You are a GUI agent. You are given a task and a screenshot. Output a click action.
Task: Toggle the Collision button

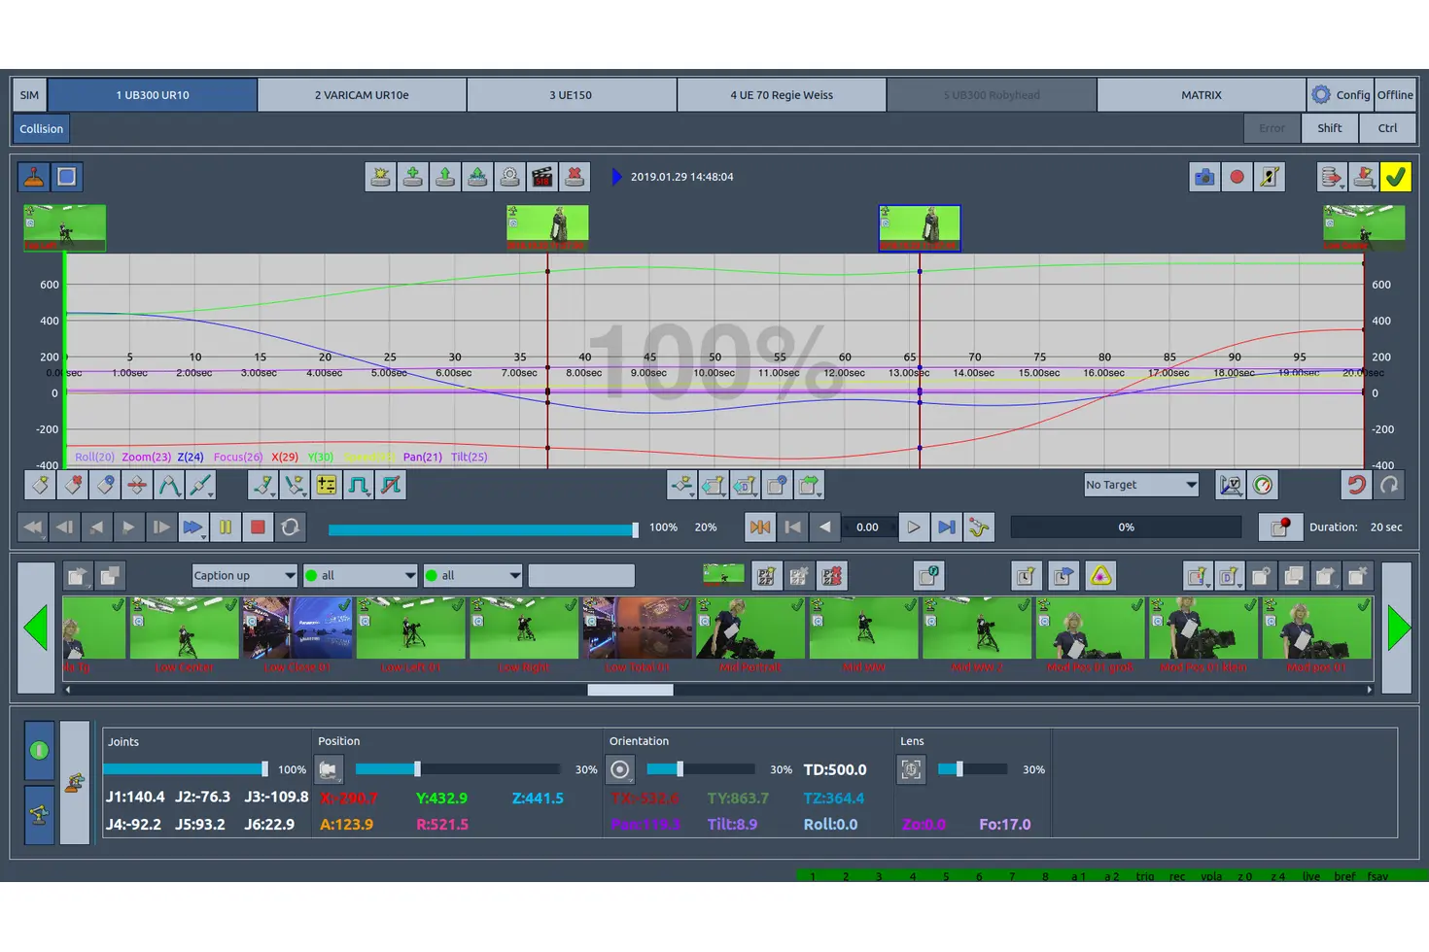(41, 128)
